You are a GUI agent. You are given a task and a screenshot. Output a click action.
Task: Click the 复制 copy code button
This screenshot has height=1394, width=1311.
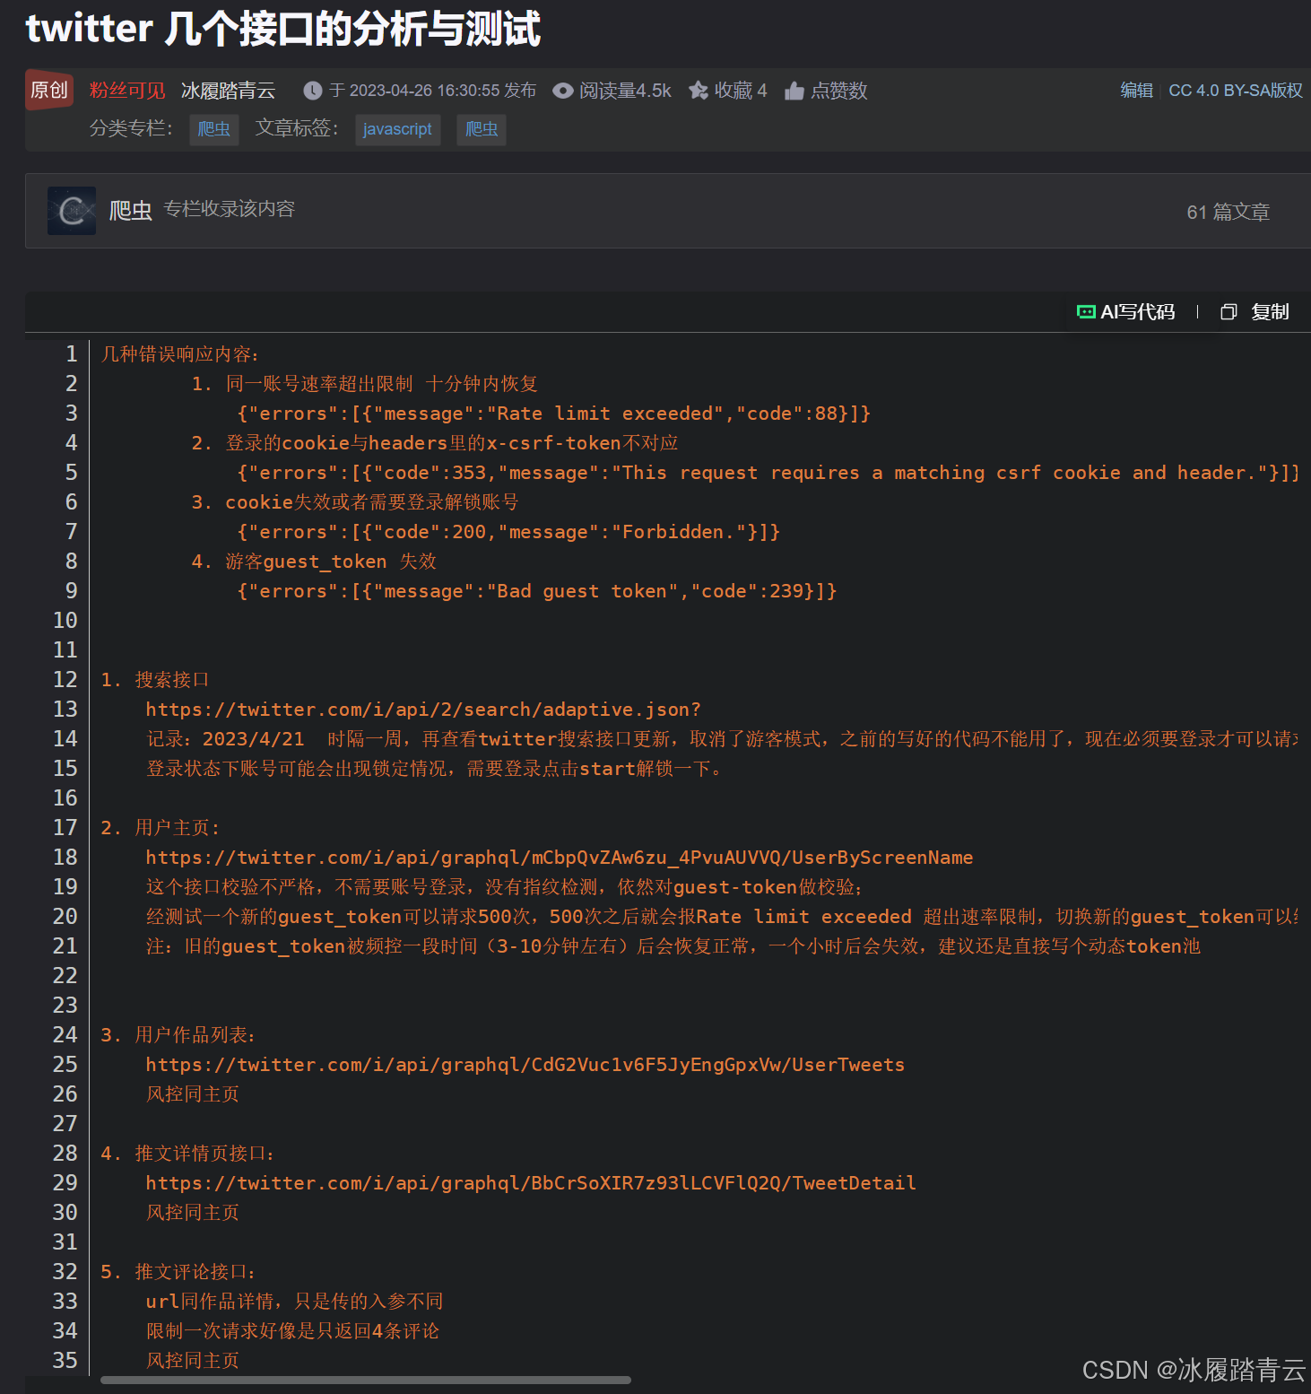pyautogui.click(x=1270, y=311)
